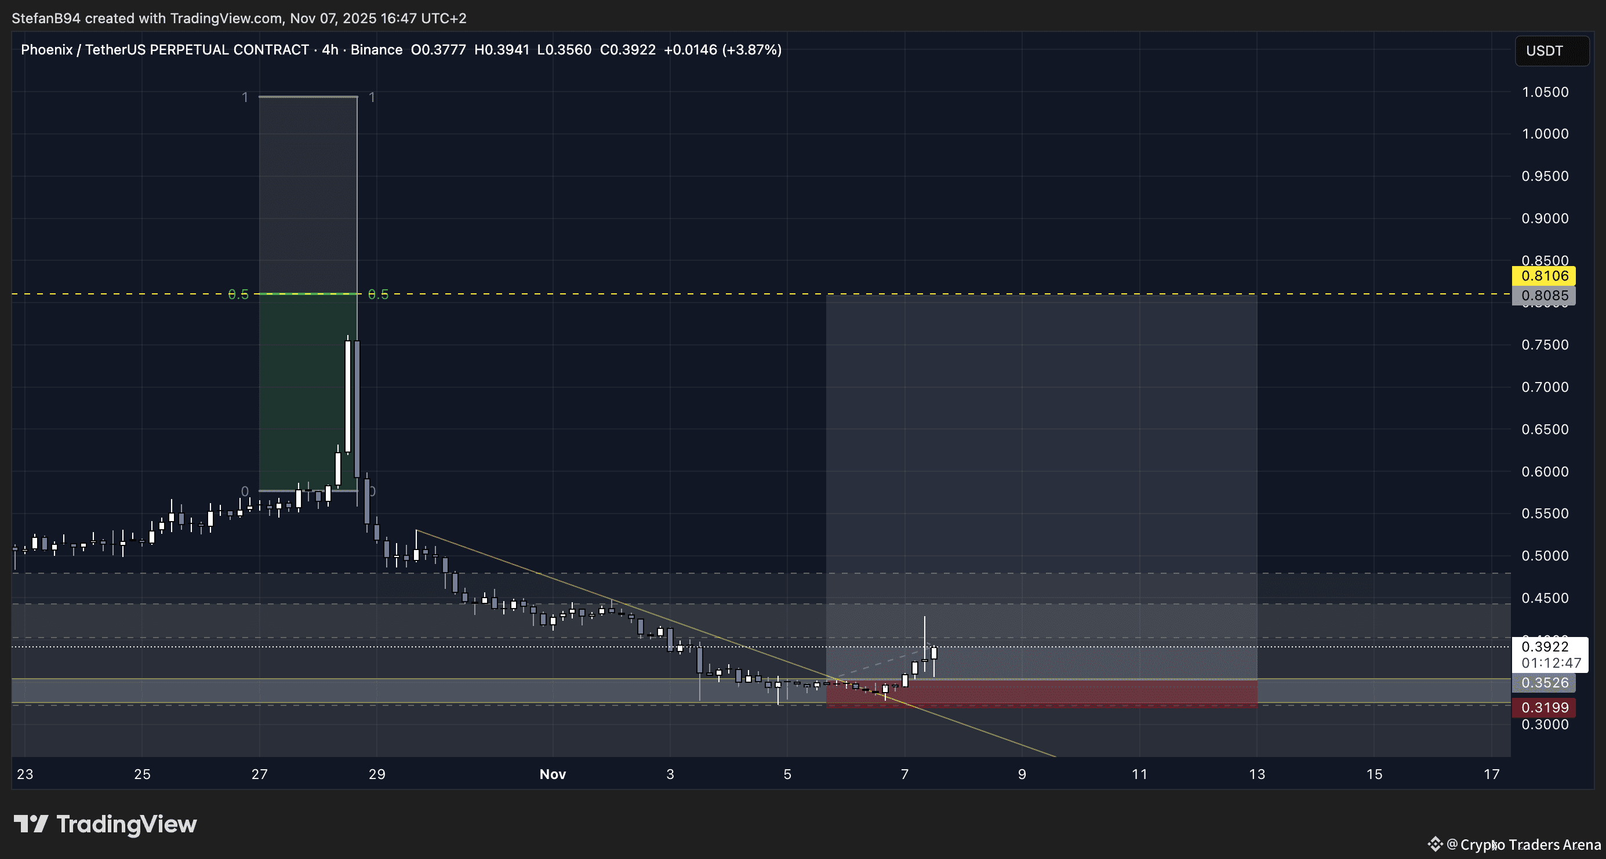Viewport: 1606px width, 859px height.
Task: Click the 0.9500 price axis label
Action: tap(1545, 176)
